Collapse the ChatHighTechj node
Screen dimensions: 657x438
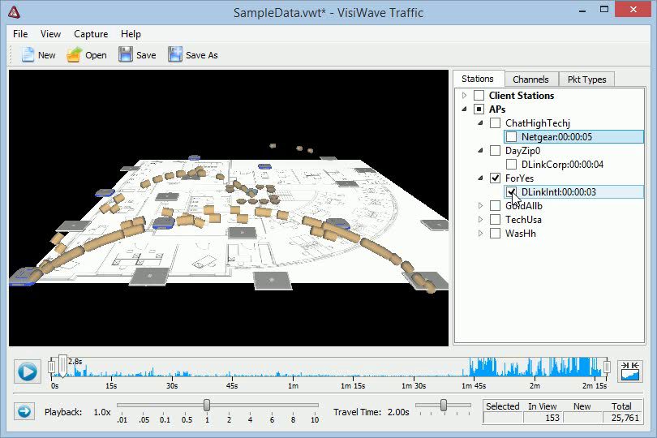pyautogui.click(x=481, y=122)
